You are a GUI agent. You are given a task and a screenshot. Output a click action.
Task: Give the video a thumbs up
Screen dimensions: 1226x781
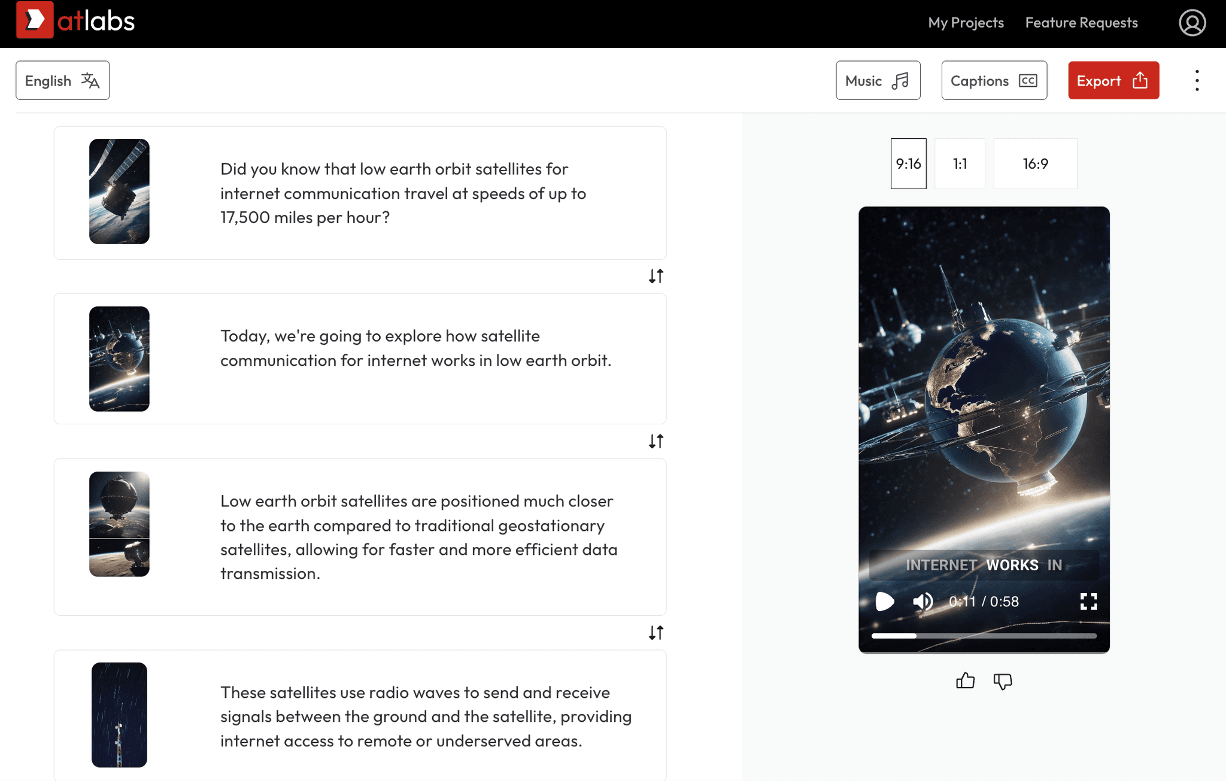[966, 680]
